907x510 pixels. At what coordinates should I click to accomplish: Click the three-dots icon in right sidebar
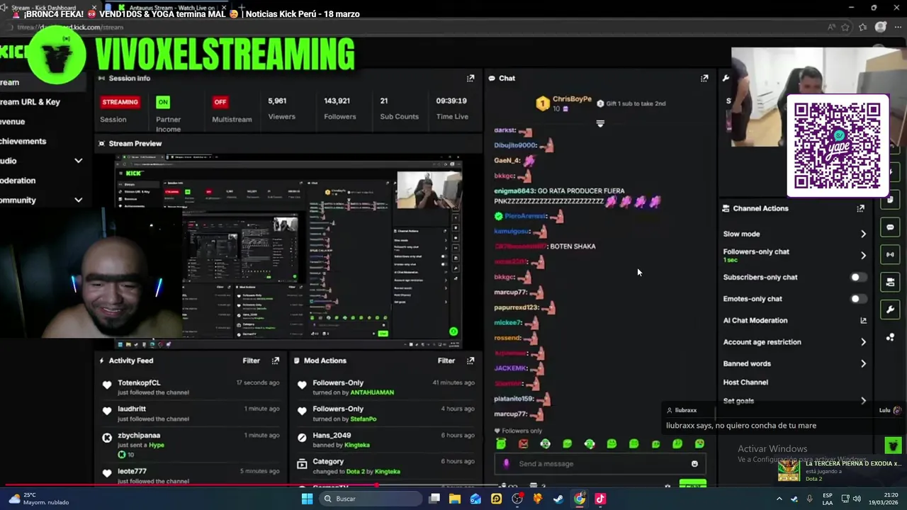point(891,337)
